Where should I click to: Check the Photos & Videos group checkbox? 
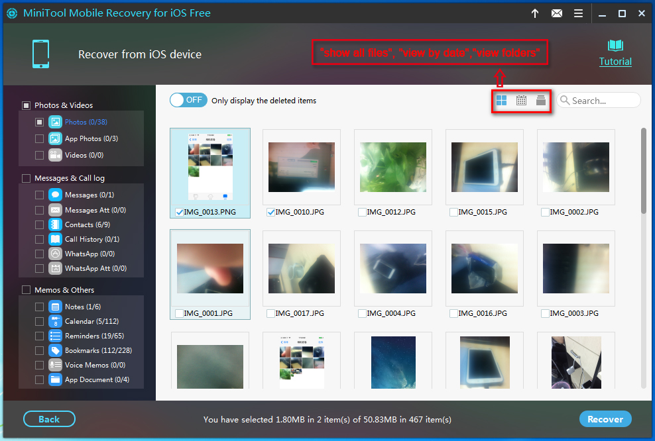tap(26, 105)
